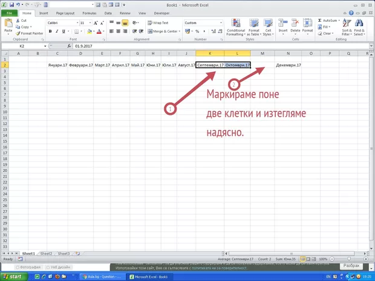Expand the Paste options arrow
375x281 pixels.
coord(8,34)
